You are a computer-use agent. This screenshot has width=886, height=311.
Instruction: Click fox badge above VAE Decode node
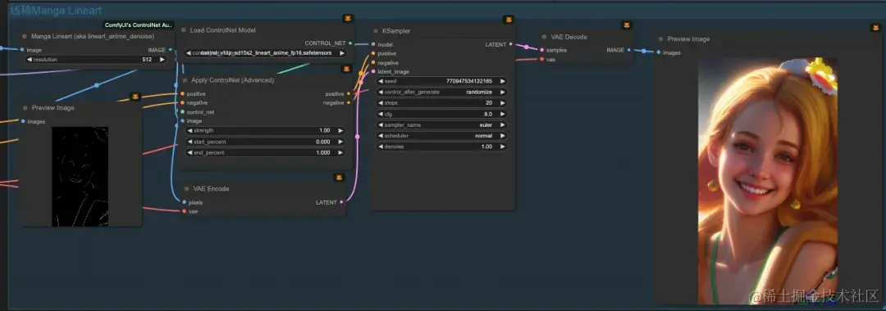[627, 25]
